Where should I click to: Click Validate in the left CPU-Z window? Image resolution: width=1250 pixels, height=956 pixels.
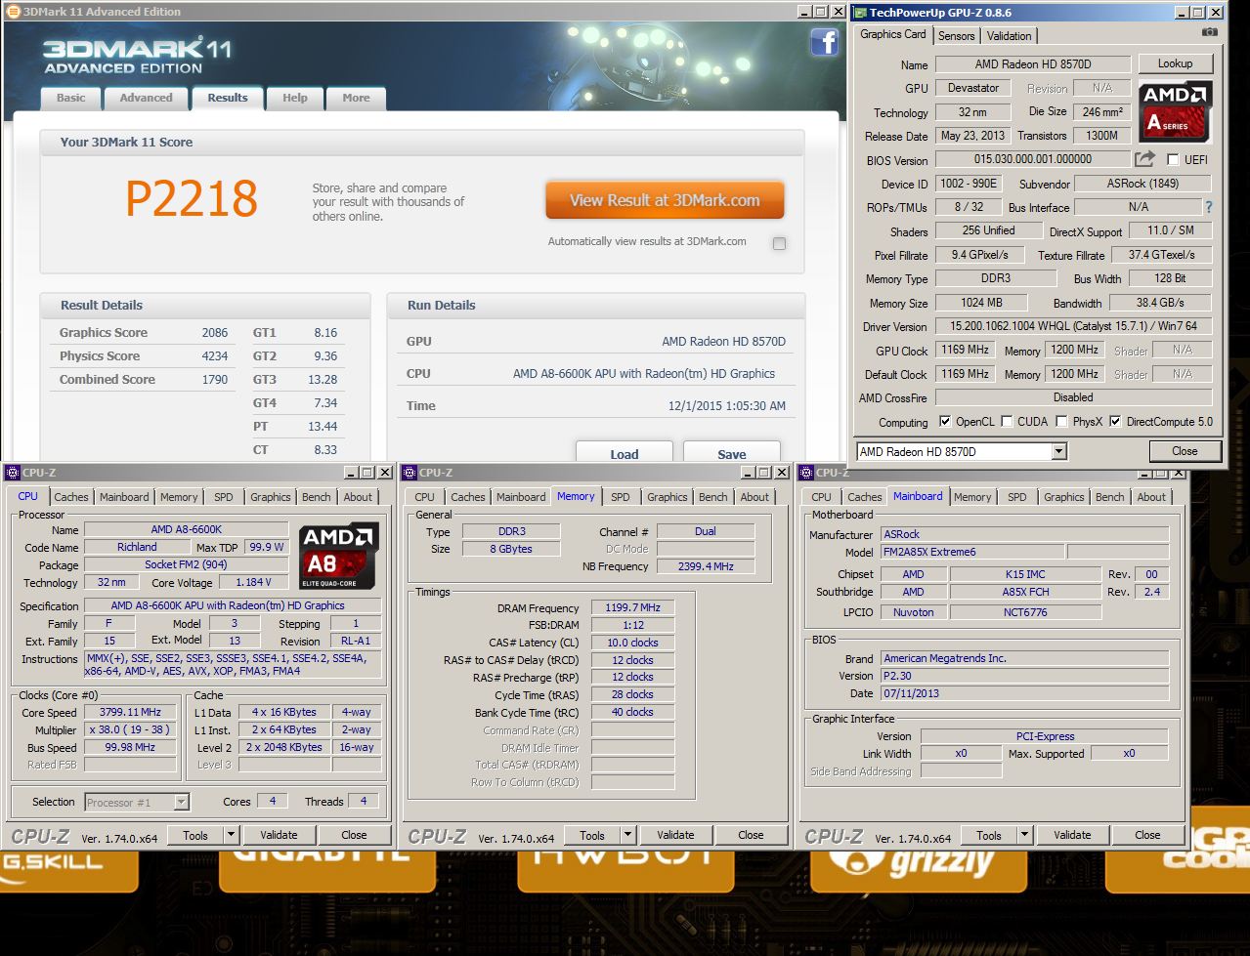[279, 835]
